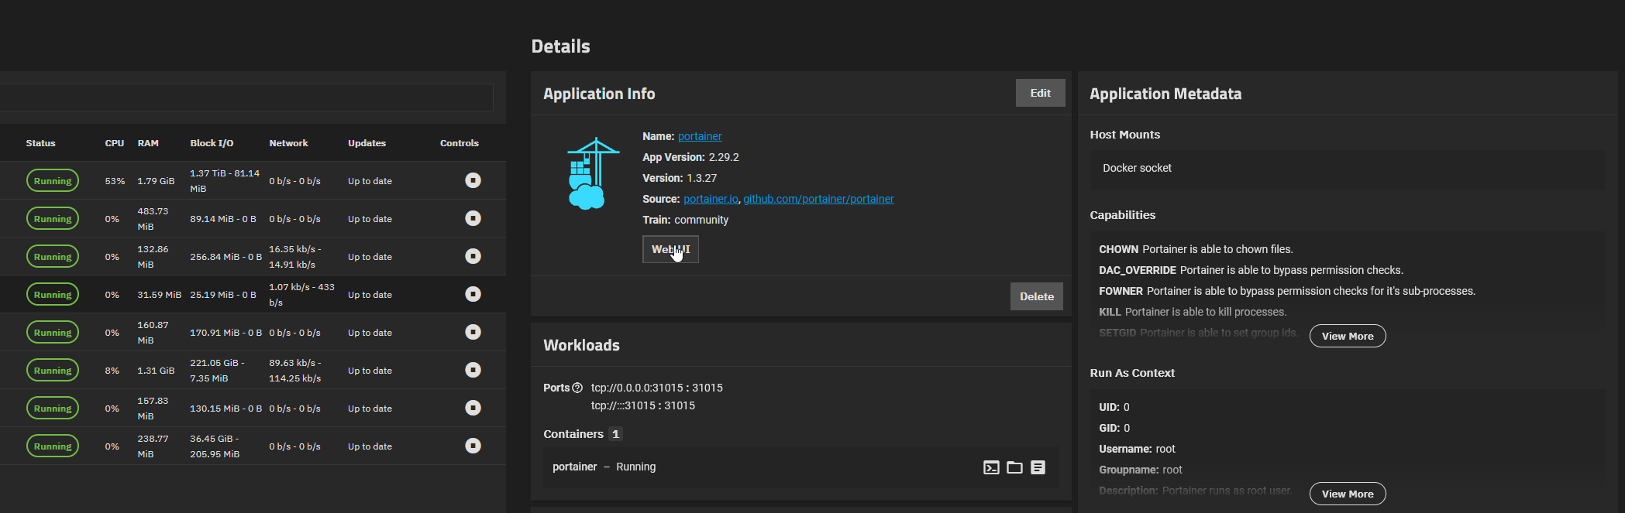Stop the app with 238.77 MiB RAM
The height and width of the screenshot is (513, 1625).
coord(473,446)
